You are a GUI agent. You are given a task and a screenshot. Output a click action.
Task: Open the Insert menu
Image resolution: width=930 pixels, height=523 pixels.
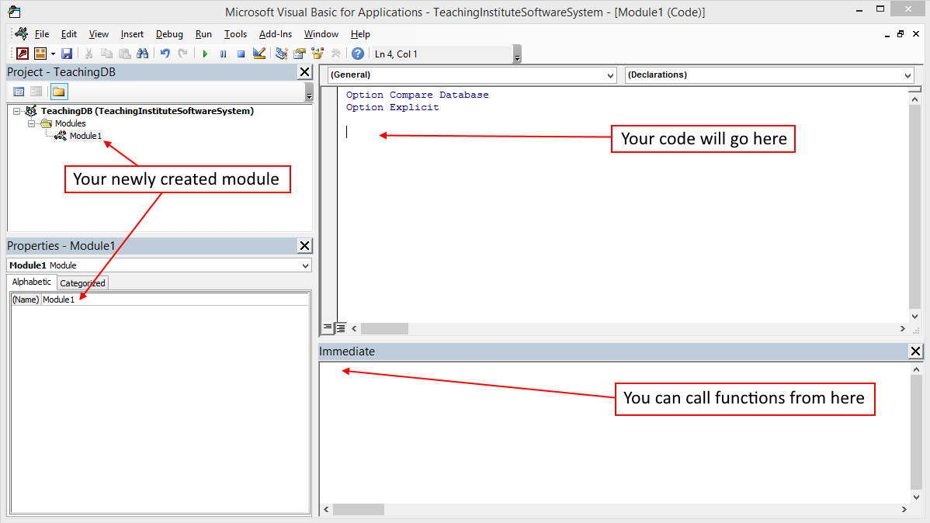coord(132,34)
